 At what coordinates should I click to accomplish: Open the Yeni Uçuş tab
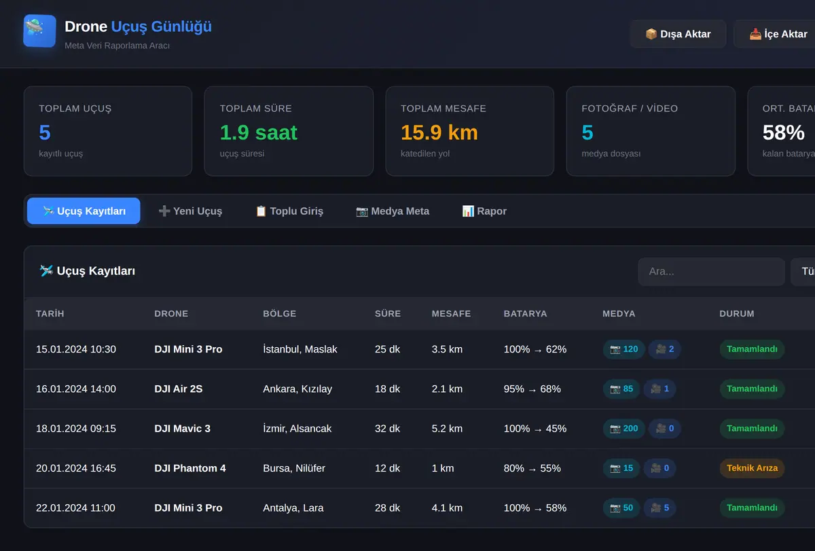[x=190, y=211]
